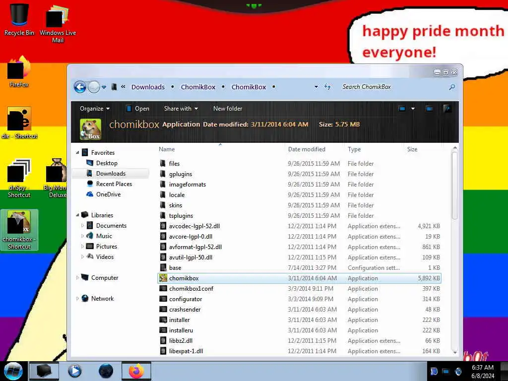Select the crashsender application icon

click(x=163, y=309)
